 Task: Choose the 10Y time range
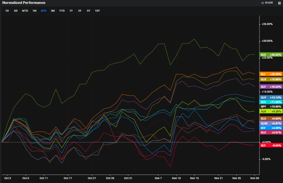97,11
